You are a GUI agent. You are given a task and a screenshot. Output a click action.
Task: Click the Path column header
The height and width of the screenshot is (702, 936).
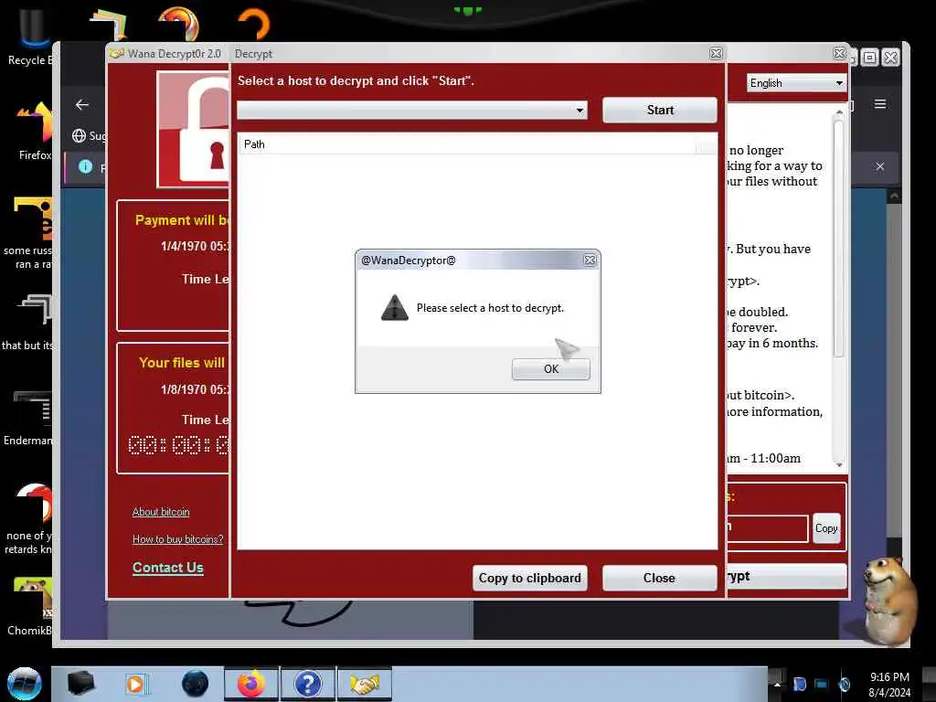(x=467, y=144)
